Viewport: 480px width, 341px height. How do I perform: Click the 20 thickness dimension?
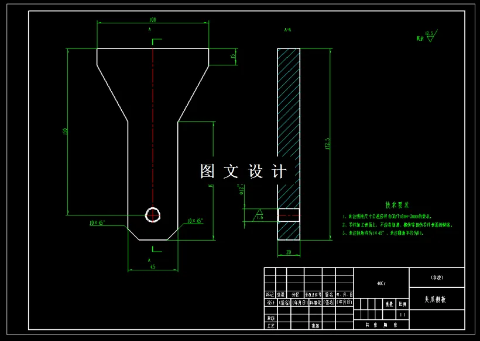[289, 252]
